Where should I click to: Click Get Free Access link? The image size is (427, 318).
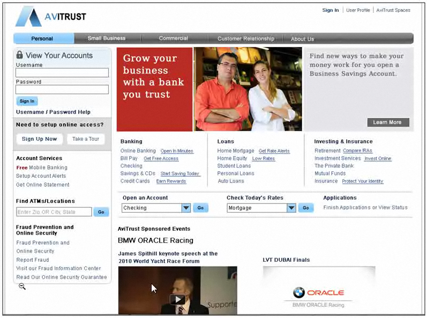[161, 158]
